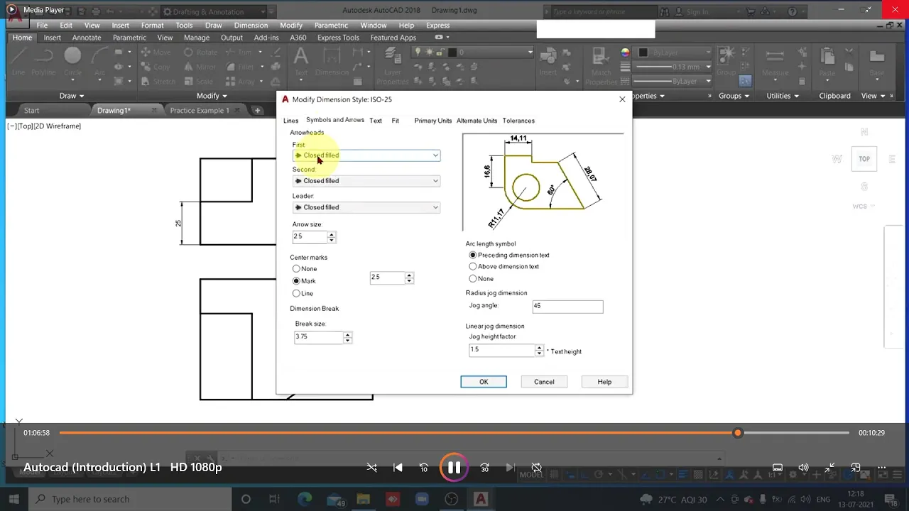This screenshot has height=511, width=909.
Task: Pause the video playback
Action: (x=454, y=468)
